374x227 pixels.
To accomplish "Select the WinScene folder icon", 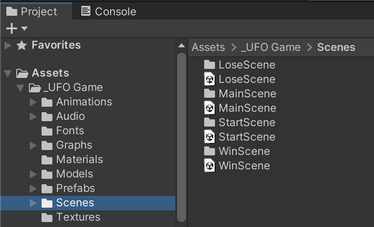I will tap(209, 151).
